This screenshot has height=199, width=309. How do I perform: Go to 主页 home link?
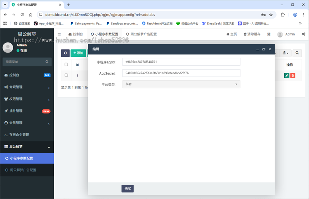click(232, 34)
